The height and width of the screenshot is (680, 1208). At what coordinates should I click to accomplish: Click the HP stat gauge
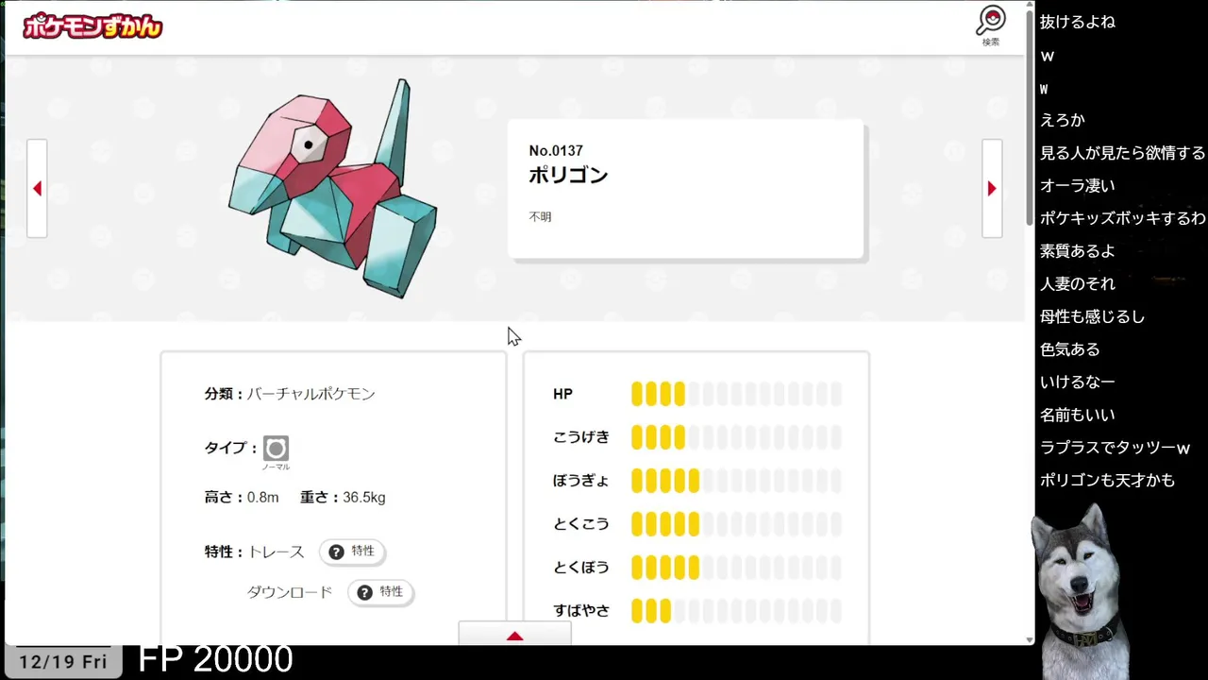pyautogui.click(x=736, y=394)
